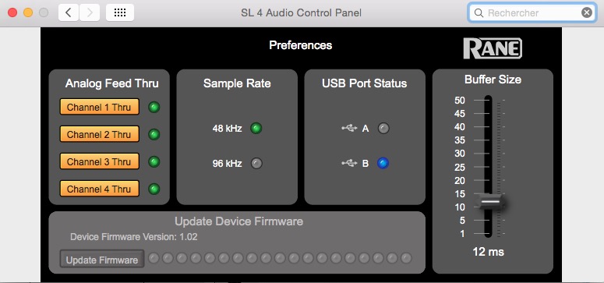Screen dimensions: 604x283
Task: Click the Update Firmware button
Action: [102, 260]
